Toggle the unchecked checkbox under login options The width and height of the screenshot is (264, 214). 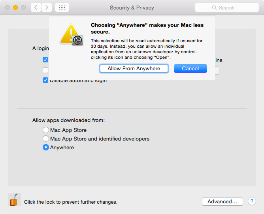click(45, 70)
